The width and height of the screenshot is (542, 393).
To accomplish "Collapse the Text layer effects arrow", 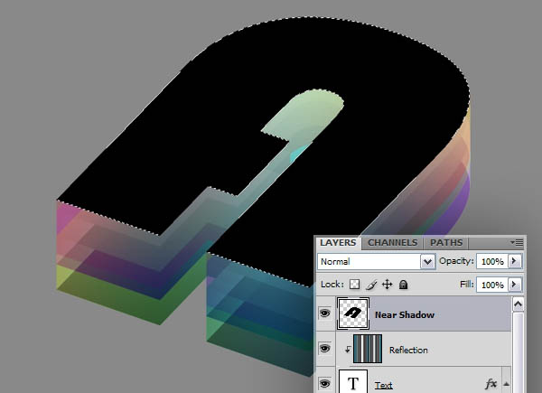I will (506, 384).
